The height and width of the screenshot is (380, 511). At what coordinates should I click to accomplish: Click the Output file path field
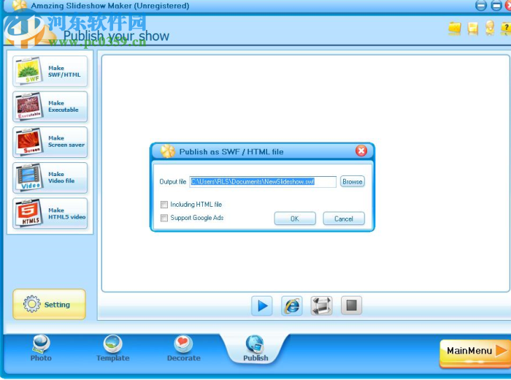pos(263,182)
